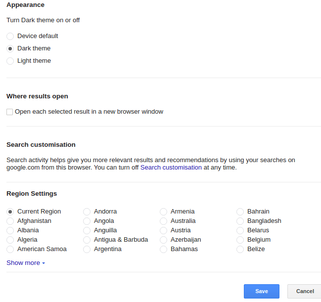Select the Dark theme option
Screen dimensions: 321x302
tap(10, 48)
